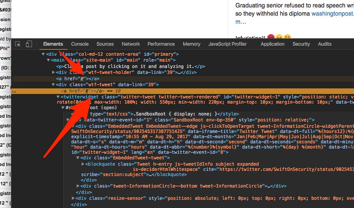This screenshot has height=208, width=354.
Task: Click the SandboxRoot env-bp-350 div row
Action: [x=193, y=120]
